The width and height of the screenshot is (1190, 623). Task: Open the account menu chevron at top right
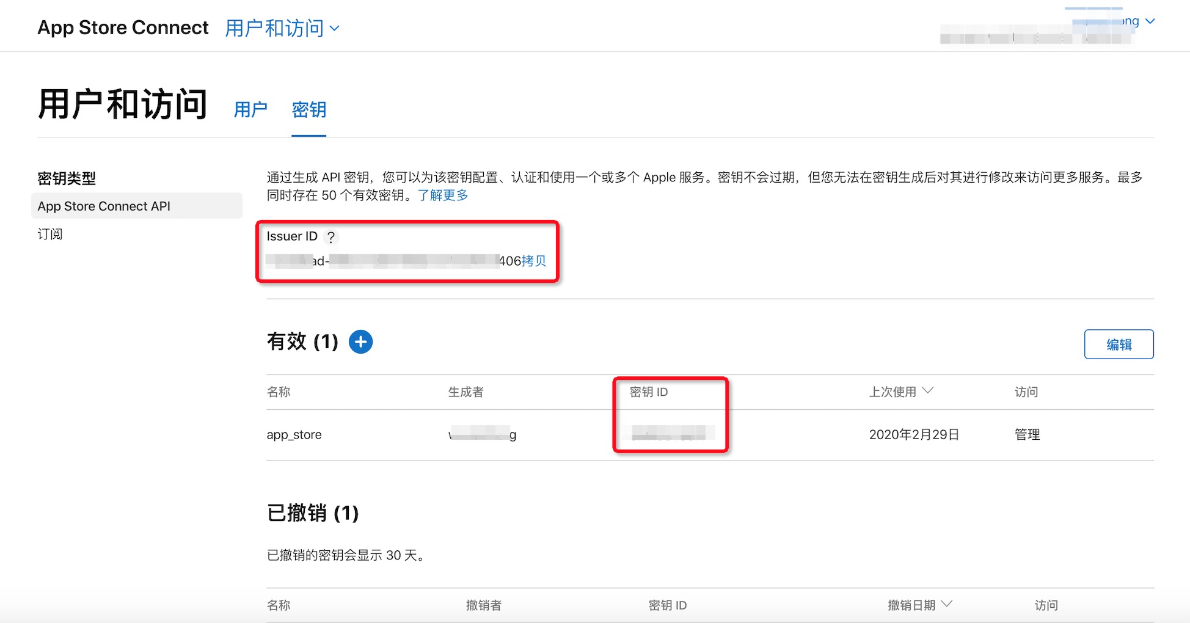tap(1150, 21)
